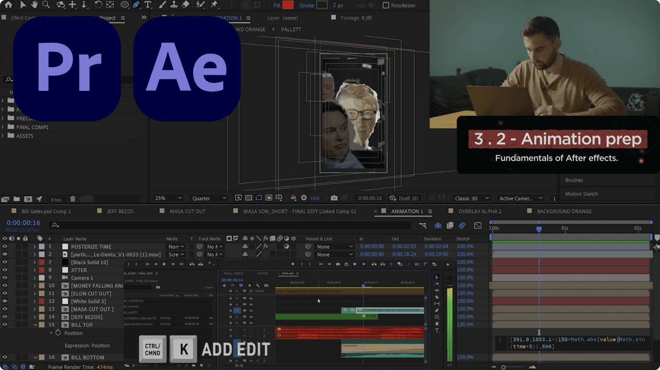Screen dimensions: 660x370
Task: Open blending mode dropdown for POSTERIZE TIME
Action: pos(176,246)
